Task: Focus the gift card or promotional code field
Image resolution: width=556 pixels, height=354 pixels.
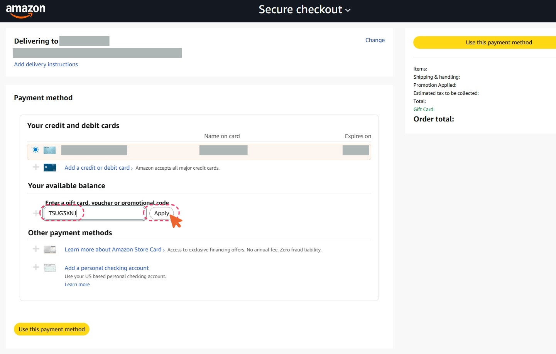Action: click(94, 213)
